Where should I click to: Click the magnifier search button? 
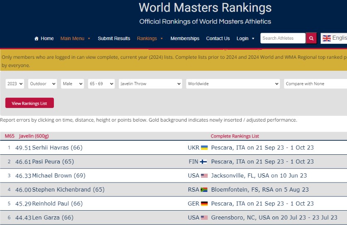pos(311,38)
